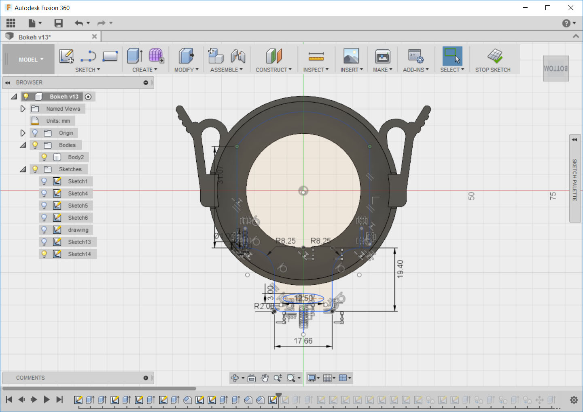Collapse the Sketches folder
Viewport: 583px width, 412px height.
[23, 169]
